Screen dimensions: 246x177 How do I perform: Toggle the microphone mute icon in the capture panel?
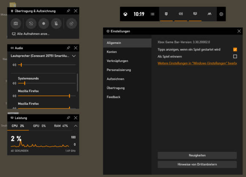point(56,23)
